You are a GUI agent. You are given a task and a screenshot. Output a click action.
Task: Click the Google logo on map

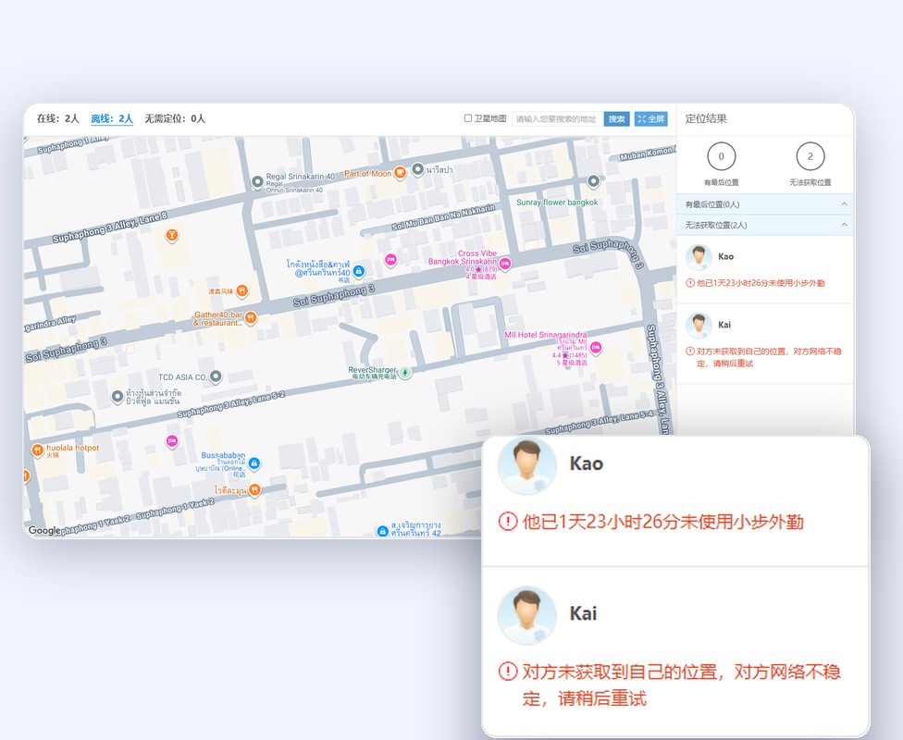tap(43, 530)
